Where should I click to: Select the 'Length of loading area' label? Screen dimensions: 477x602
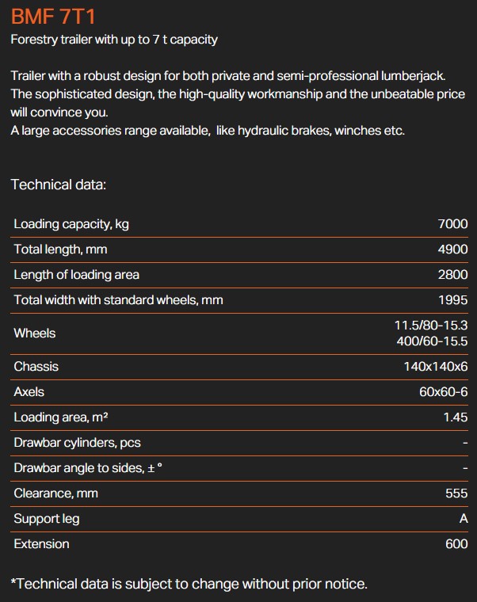tap(76, 275)
